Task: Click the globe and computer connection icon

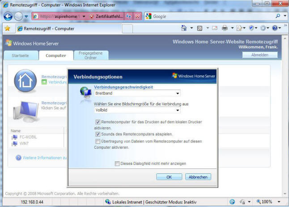Action: tap(86, 92)
